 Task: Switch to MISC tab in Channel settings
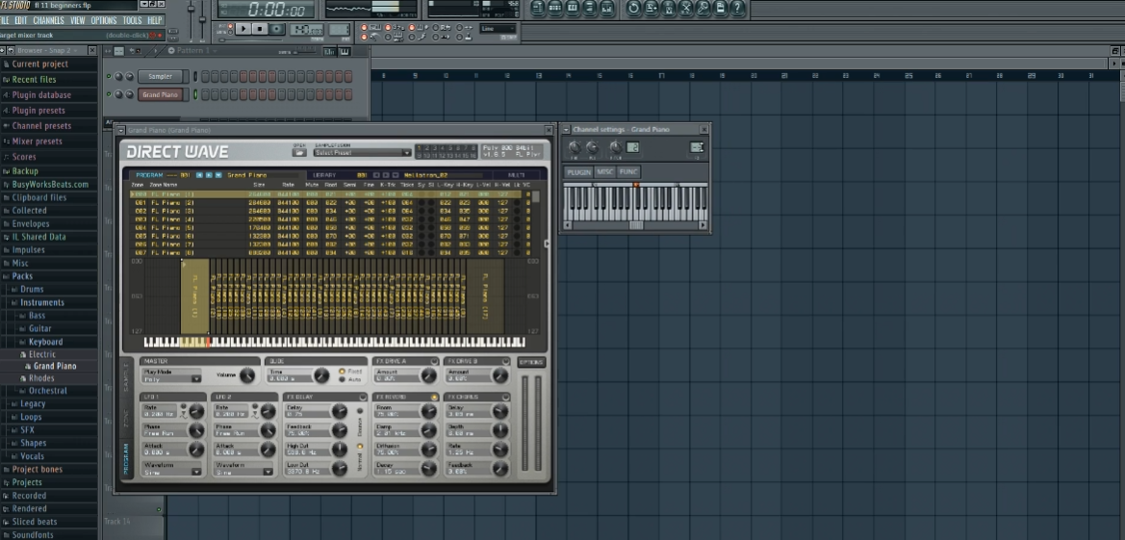pyautogui.click(x=604, y=172)
